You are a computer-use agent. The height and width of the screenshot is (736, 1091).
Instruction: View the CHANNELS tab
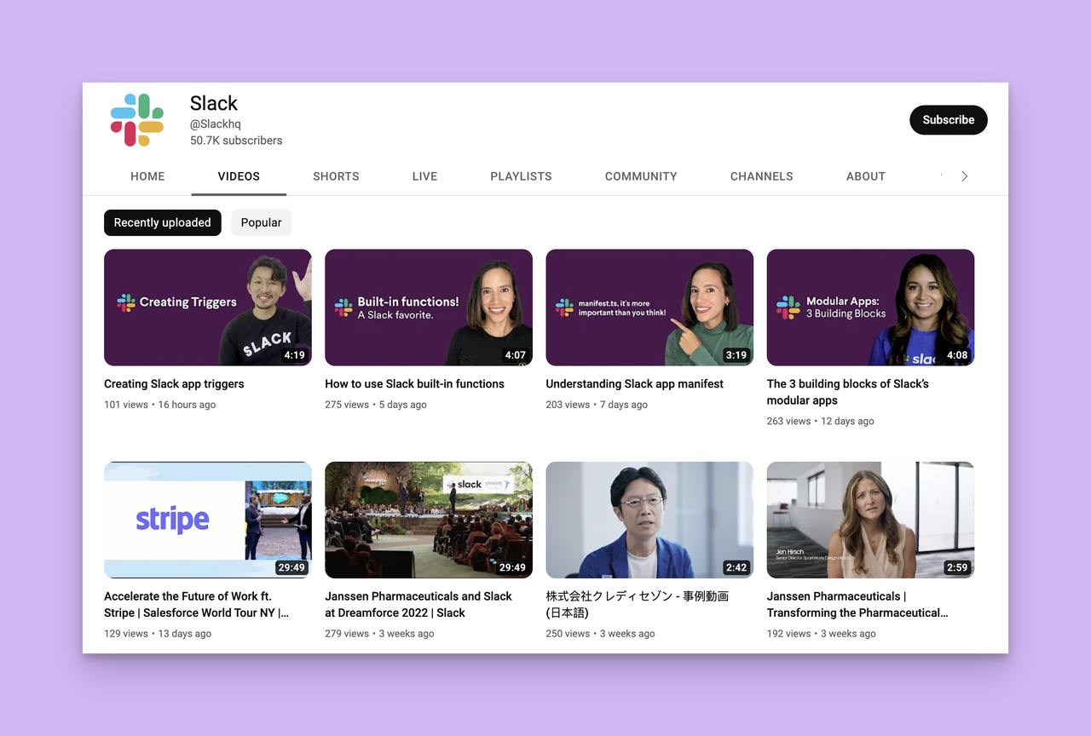point(761,176)
